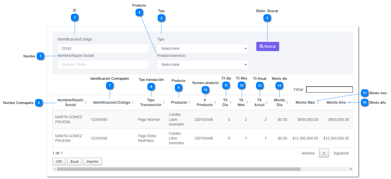Click $12,560,000.00 in Monto Año column
Screen dimensions: 391x179
click(336, 138)
